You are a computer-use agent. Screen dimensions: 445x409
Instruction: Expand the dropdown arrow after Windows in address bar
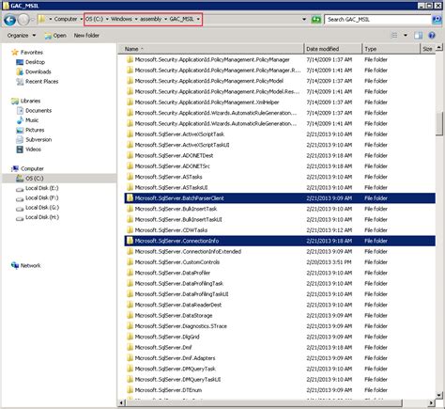136,20
